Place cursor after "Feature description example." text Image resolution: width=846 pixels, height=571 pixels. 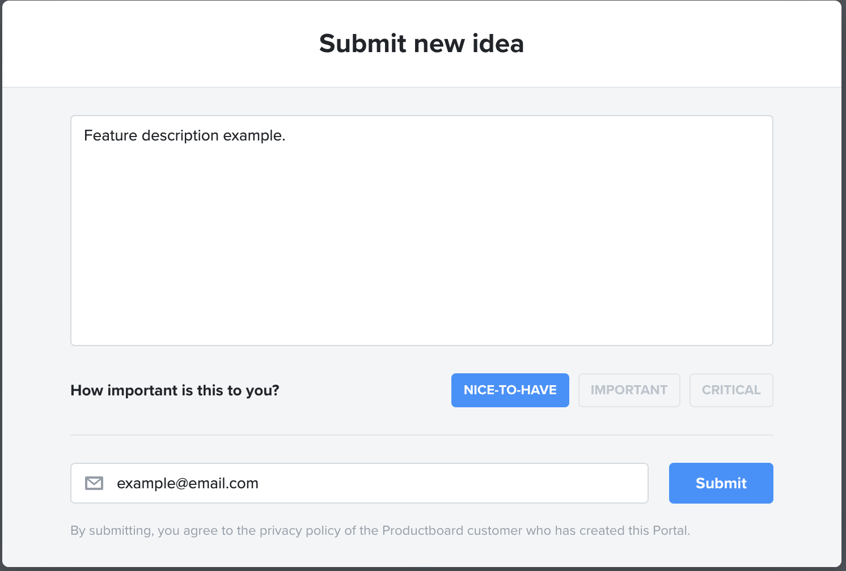point(287,136)
